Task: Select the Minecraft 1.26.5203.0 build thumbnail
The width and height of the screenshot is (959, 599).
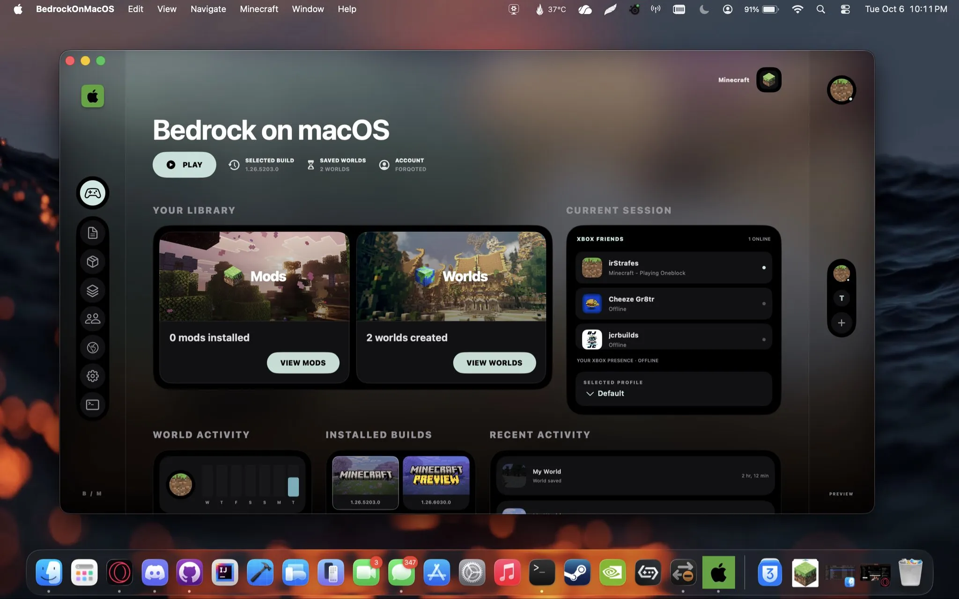Action: [x=365, y=482]
